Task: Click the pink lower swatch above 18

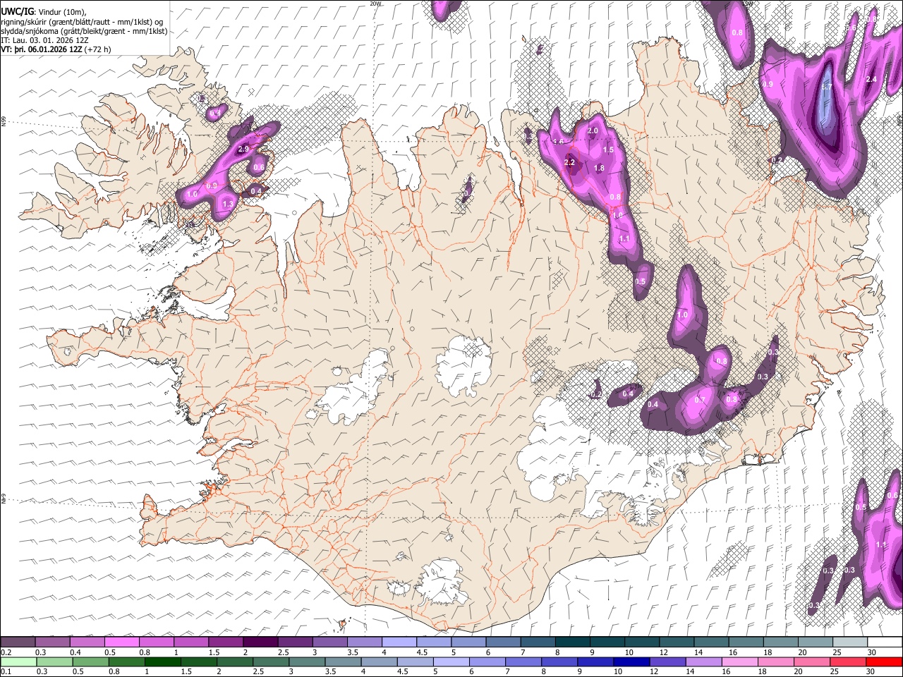Action: pyautogui.click(x=776, y=661)
